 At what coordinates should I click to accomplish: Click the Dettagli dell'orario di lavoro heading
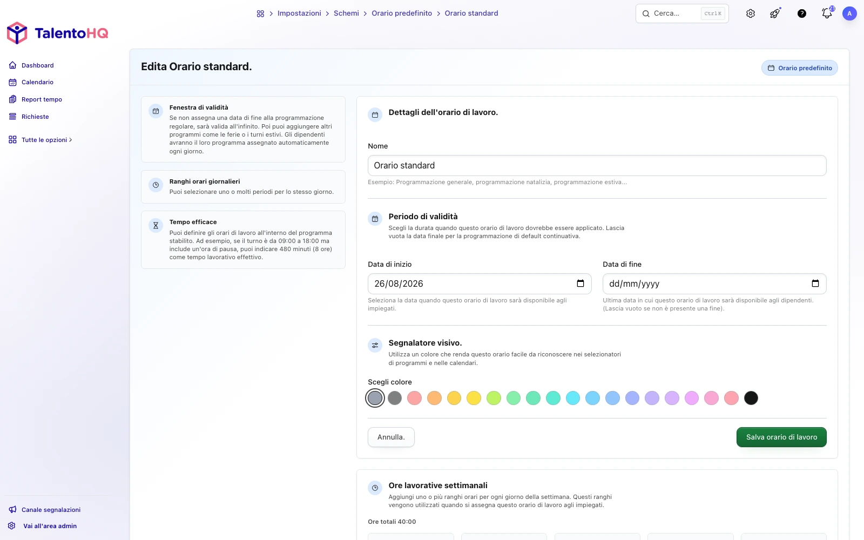443,112
